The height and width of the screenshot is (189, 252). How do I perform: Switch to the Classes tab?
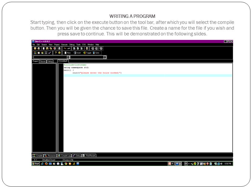[x=43, y=61]
